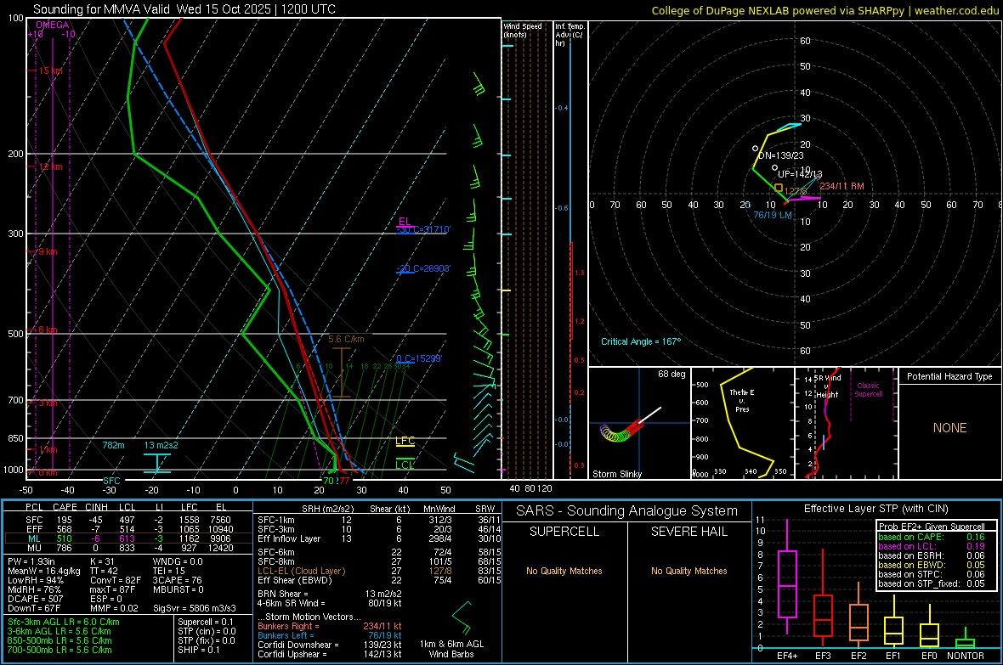The height and width of the screenshot is (665, 1003).
Task: Click the green LCL level label
Action: tap(405, 465)
